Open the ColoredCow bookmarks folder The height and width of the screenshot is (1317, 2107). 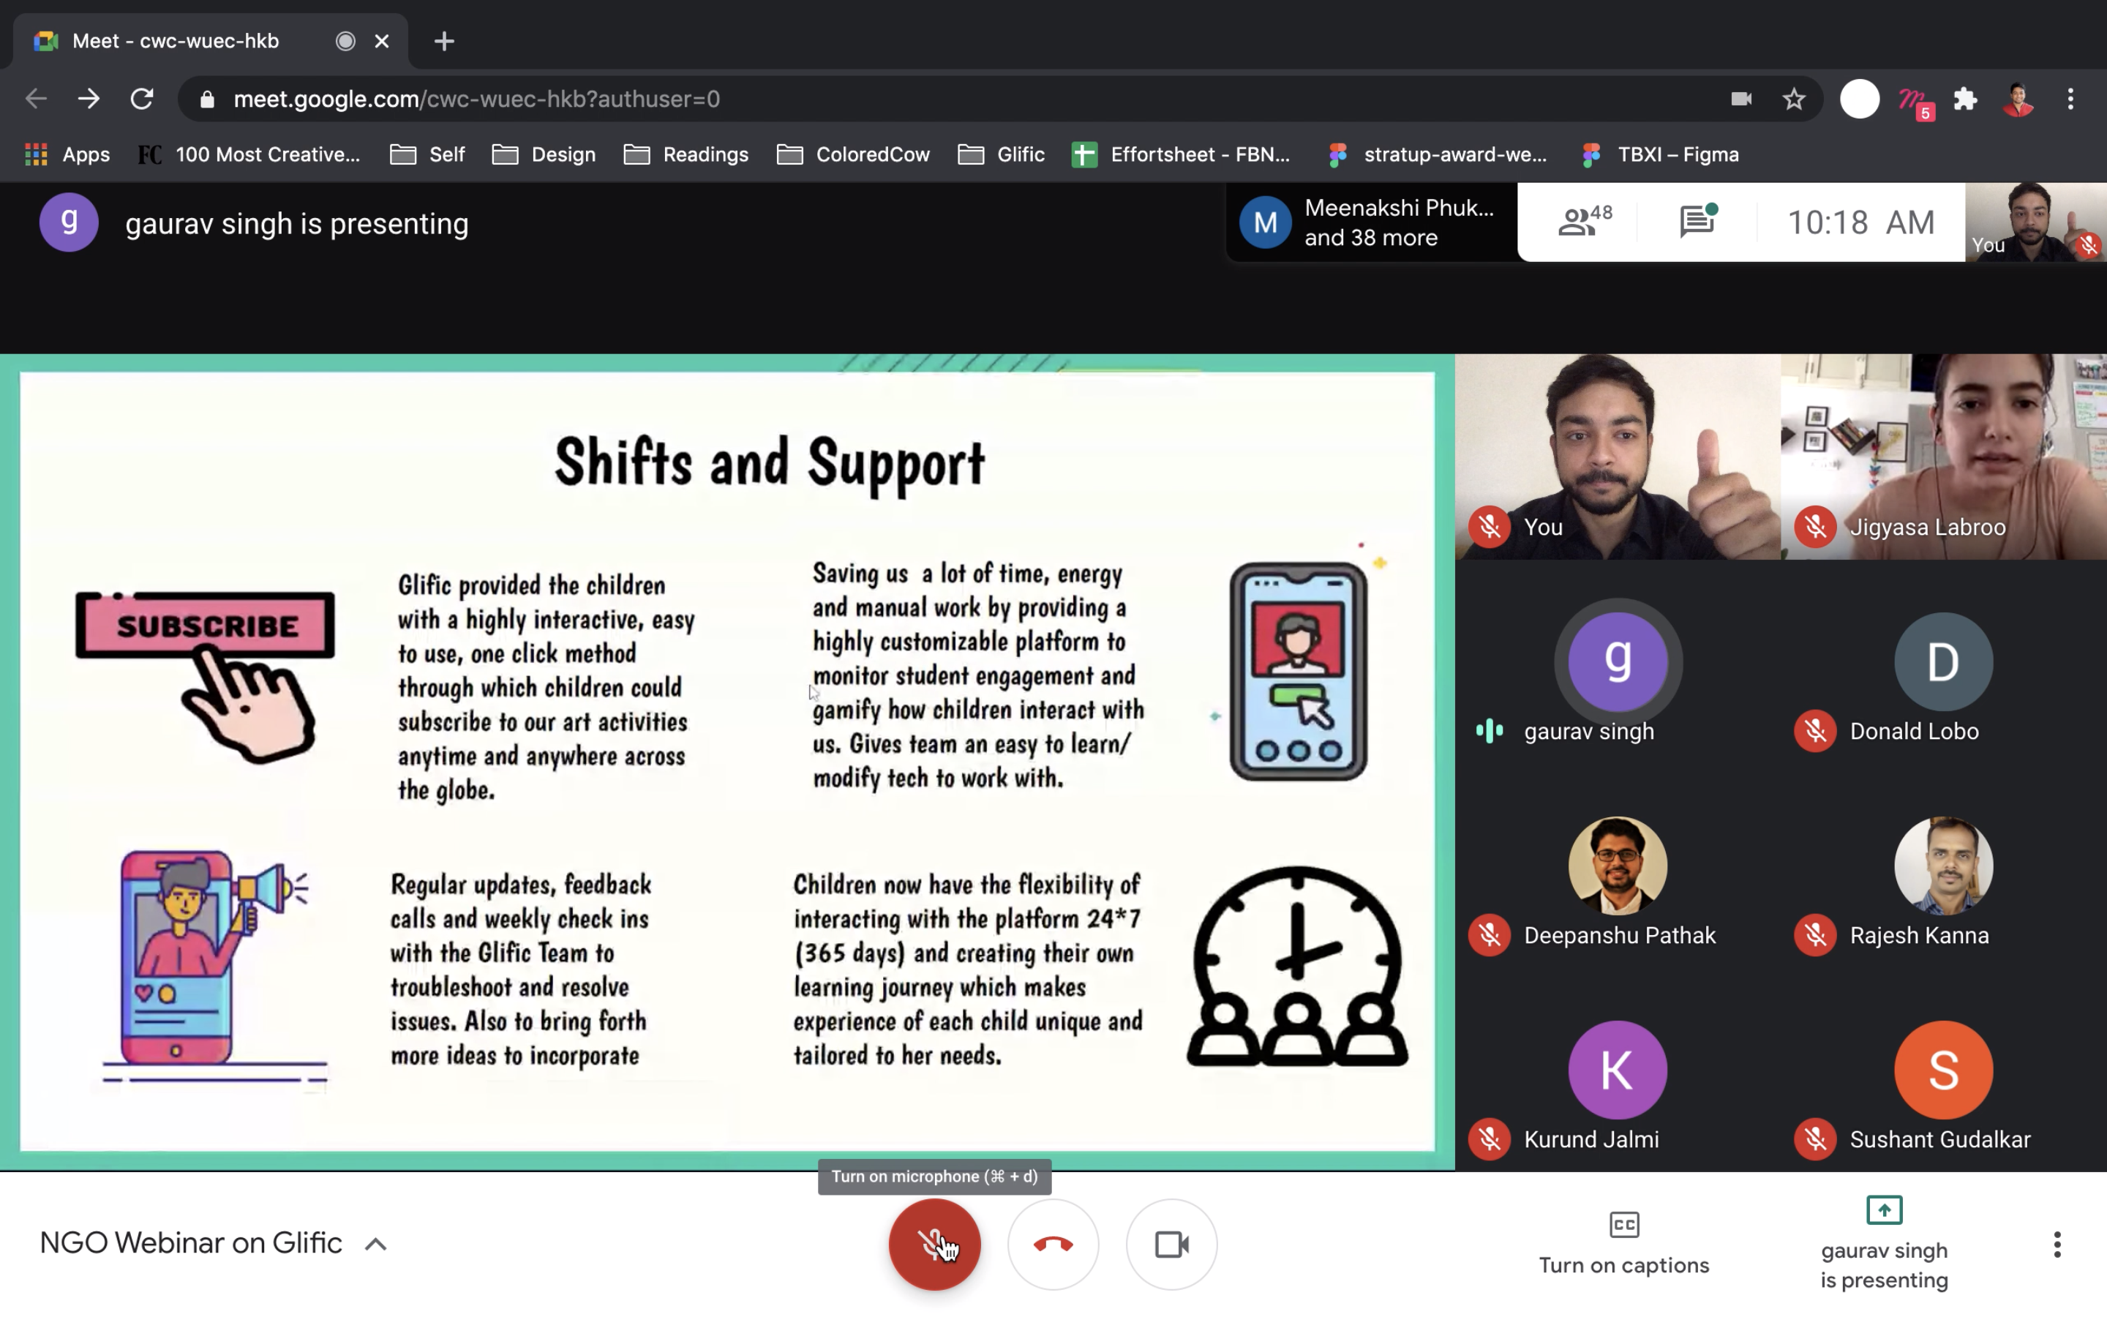853,154
